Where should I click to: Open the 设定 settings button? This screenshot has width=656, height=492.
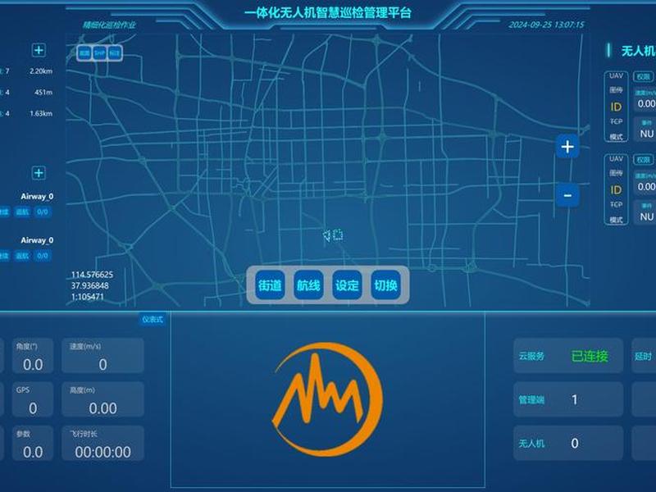coord(347,285)
